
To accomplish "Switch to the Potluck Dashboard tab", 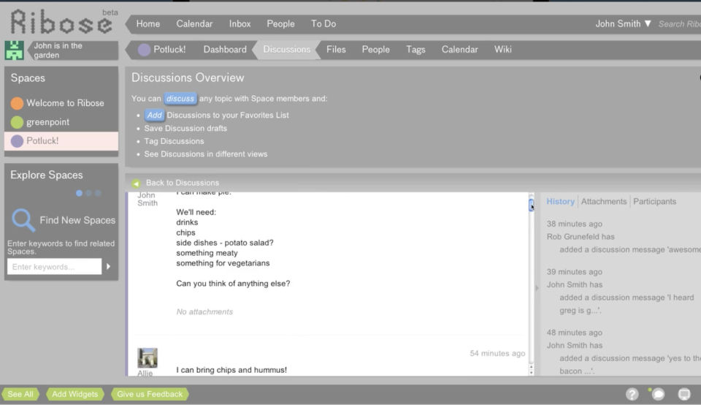I will tap(225, 50).
